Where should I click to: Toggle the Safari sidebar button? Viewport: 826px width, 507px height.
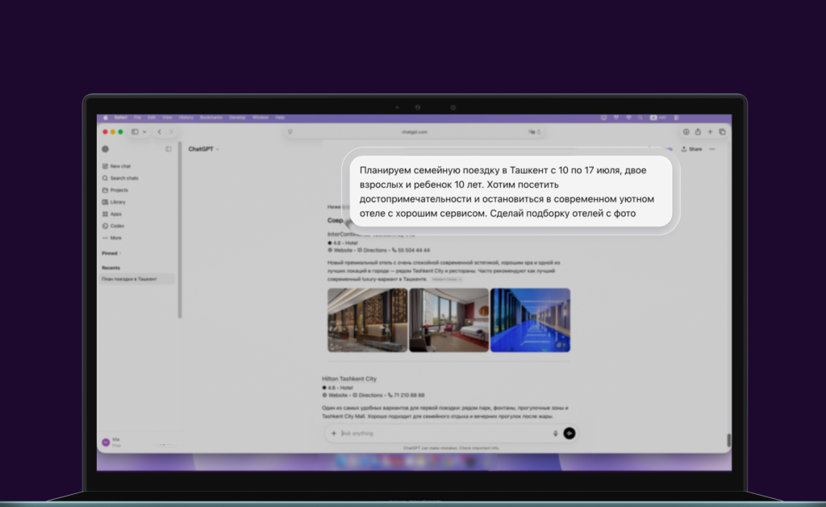[x=135, y=131]
